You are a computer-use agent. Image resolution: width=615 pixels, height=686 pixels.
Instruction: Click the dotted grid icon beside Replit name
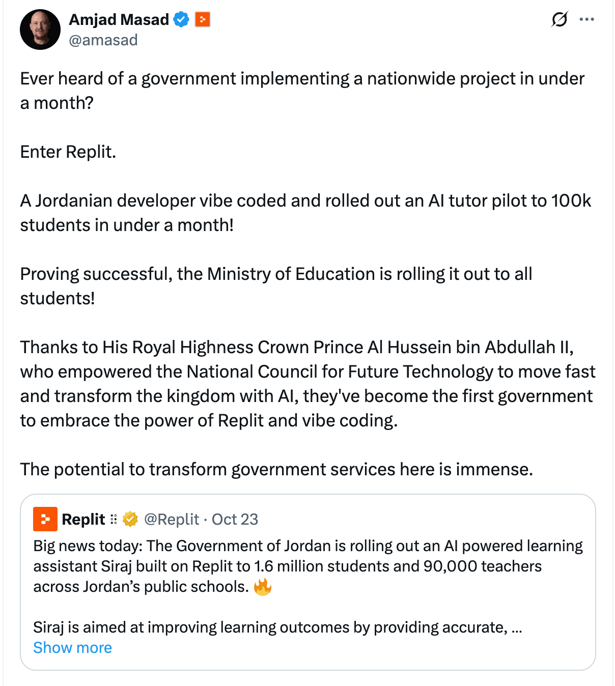pos(114,519)
